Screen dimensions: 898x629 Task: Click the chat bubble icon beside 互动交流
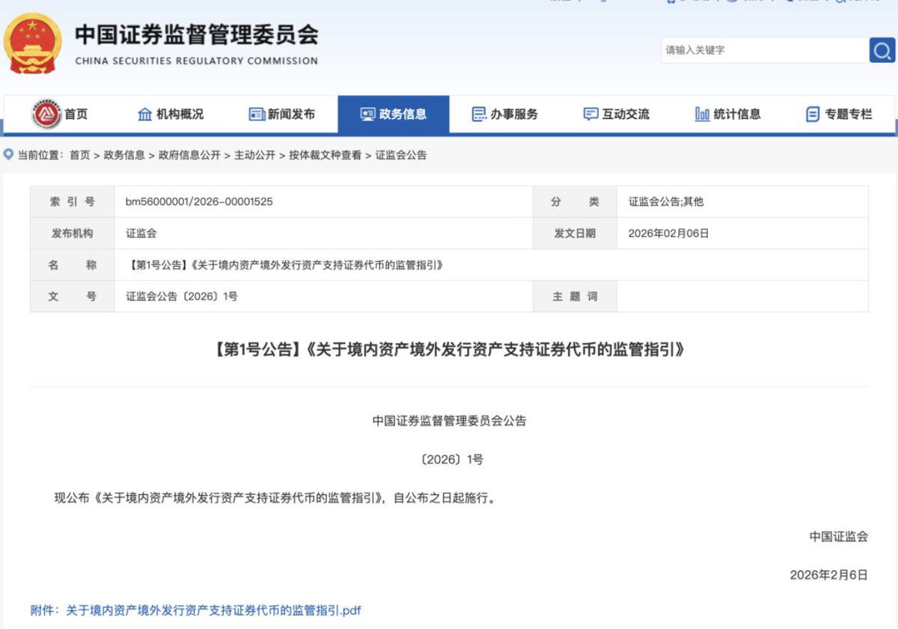[x=590, y=115]
